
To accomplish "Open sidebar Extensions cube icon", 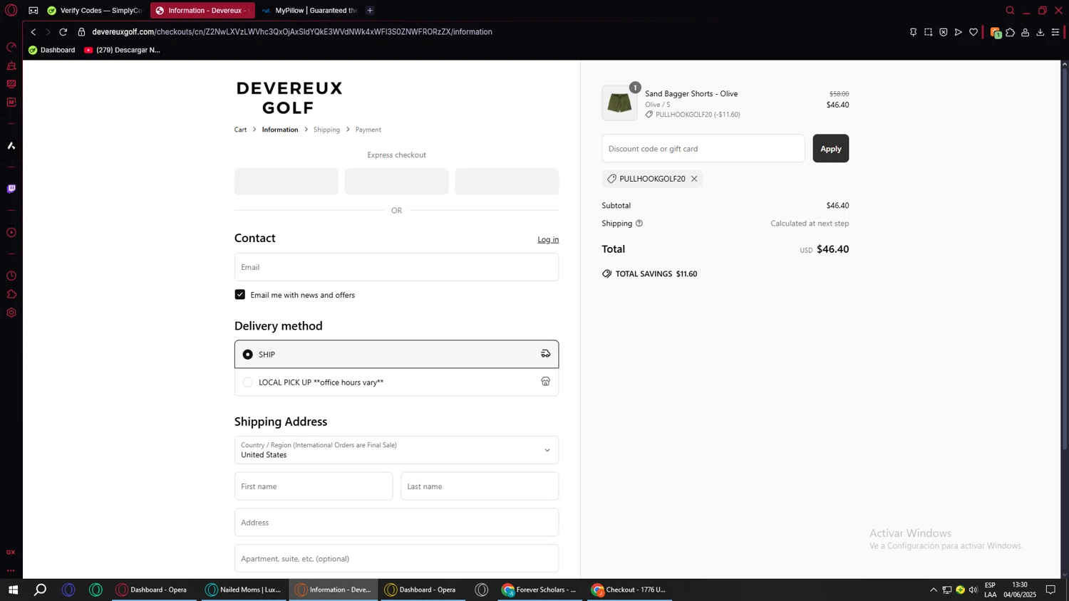I will 11,294.
